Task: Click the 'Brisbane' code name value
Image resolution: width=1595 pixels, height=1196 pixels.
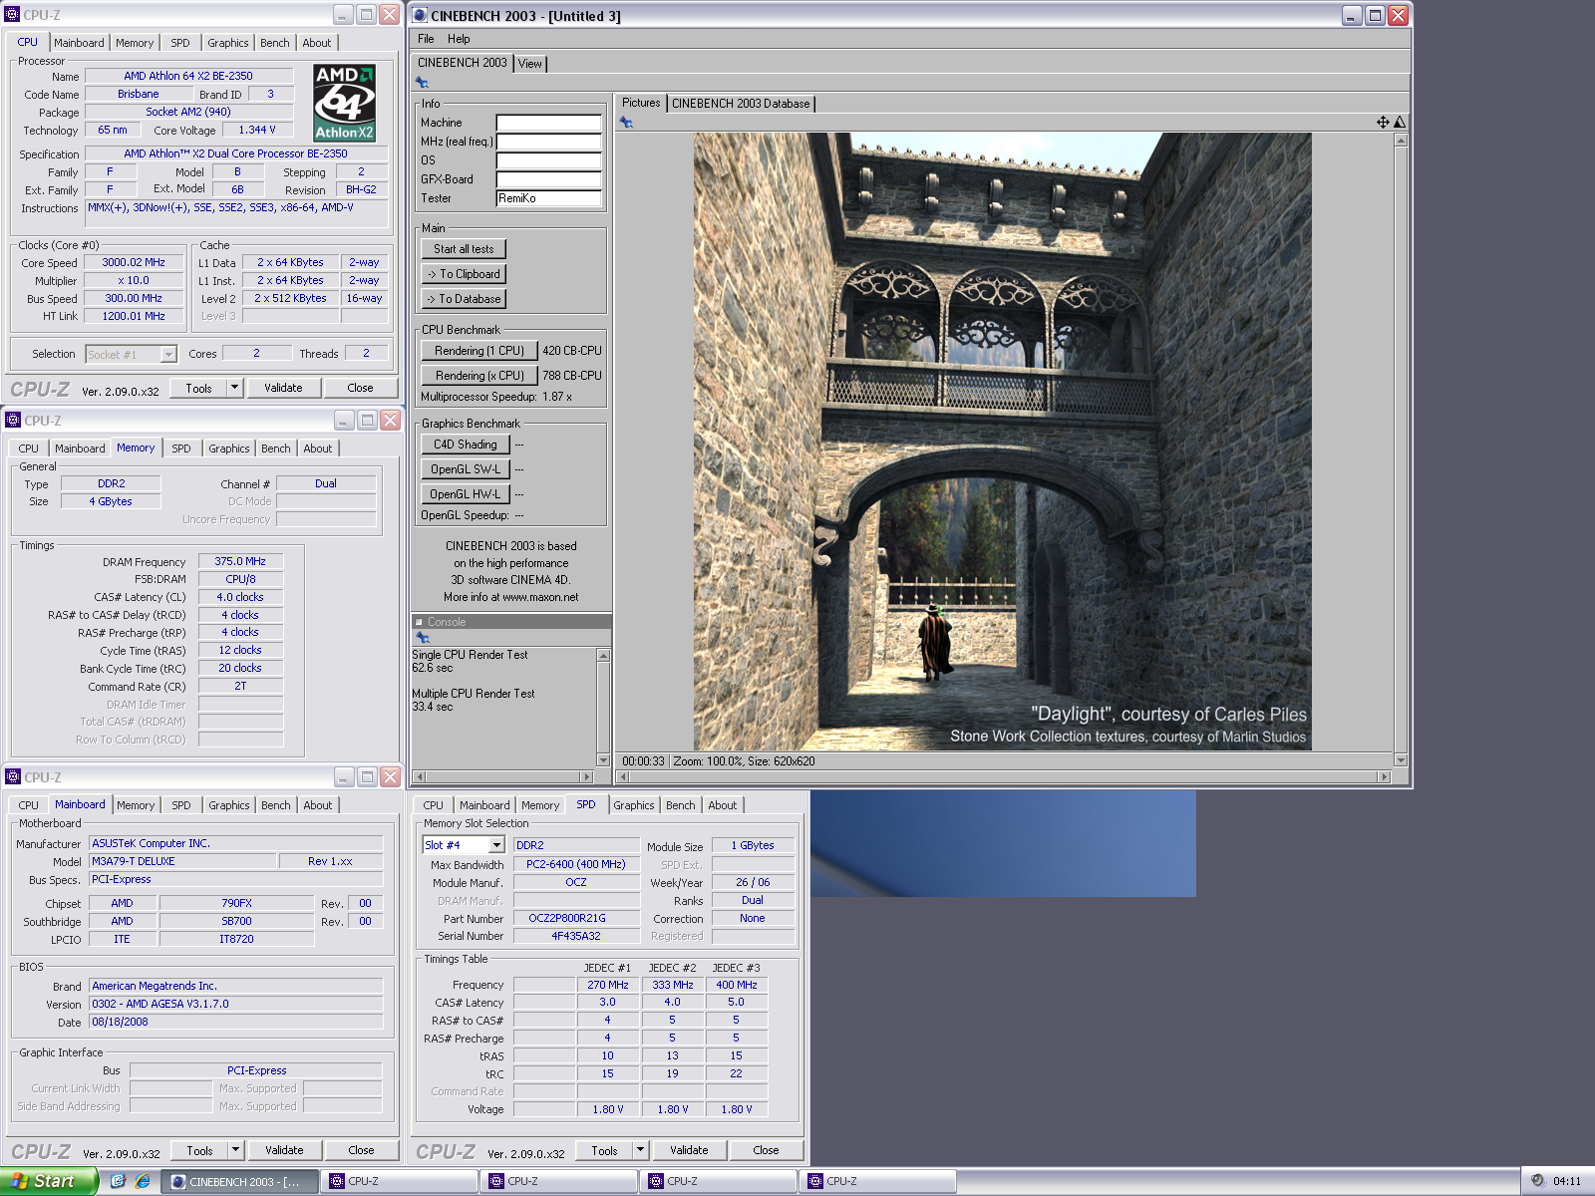Action: [138, 95]
